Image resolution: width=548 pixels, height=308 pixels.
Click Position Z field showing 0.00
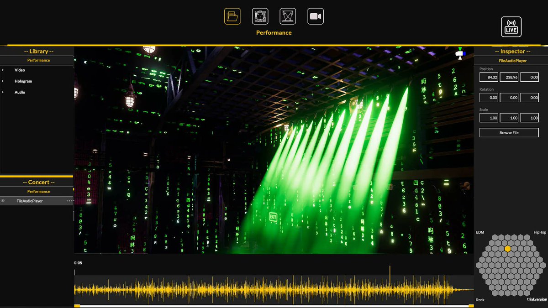pyautogui.click(x=529, y=78)
